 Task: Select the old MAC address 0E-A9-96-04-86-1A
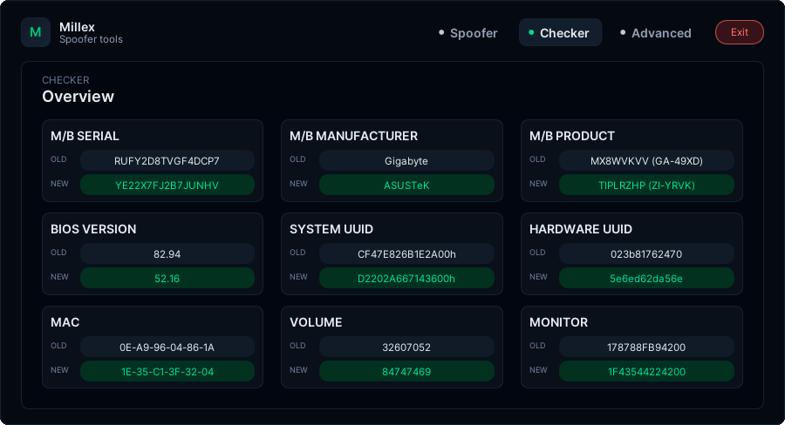[167, 347]
